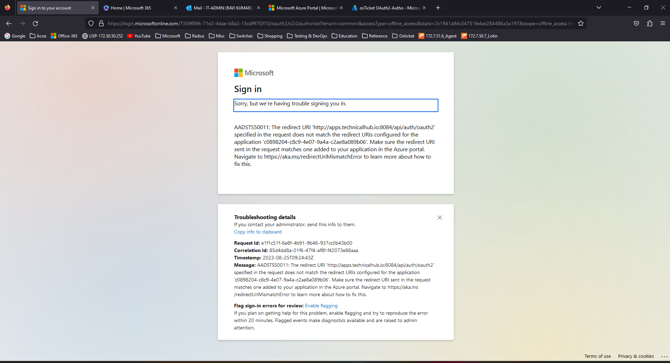670x363 pixels.
Task: Expand the list all tabs dropdown
Action: click(x=599, y=8)
